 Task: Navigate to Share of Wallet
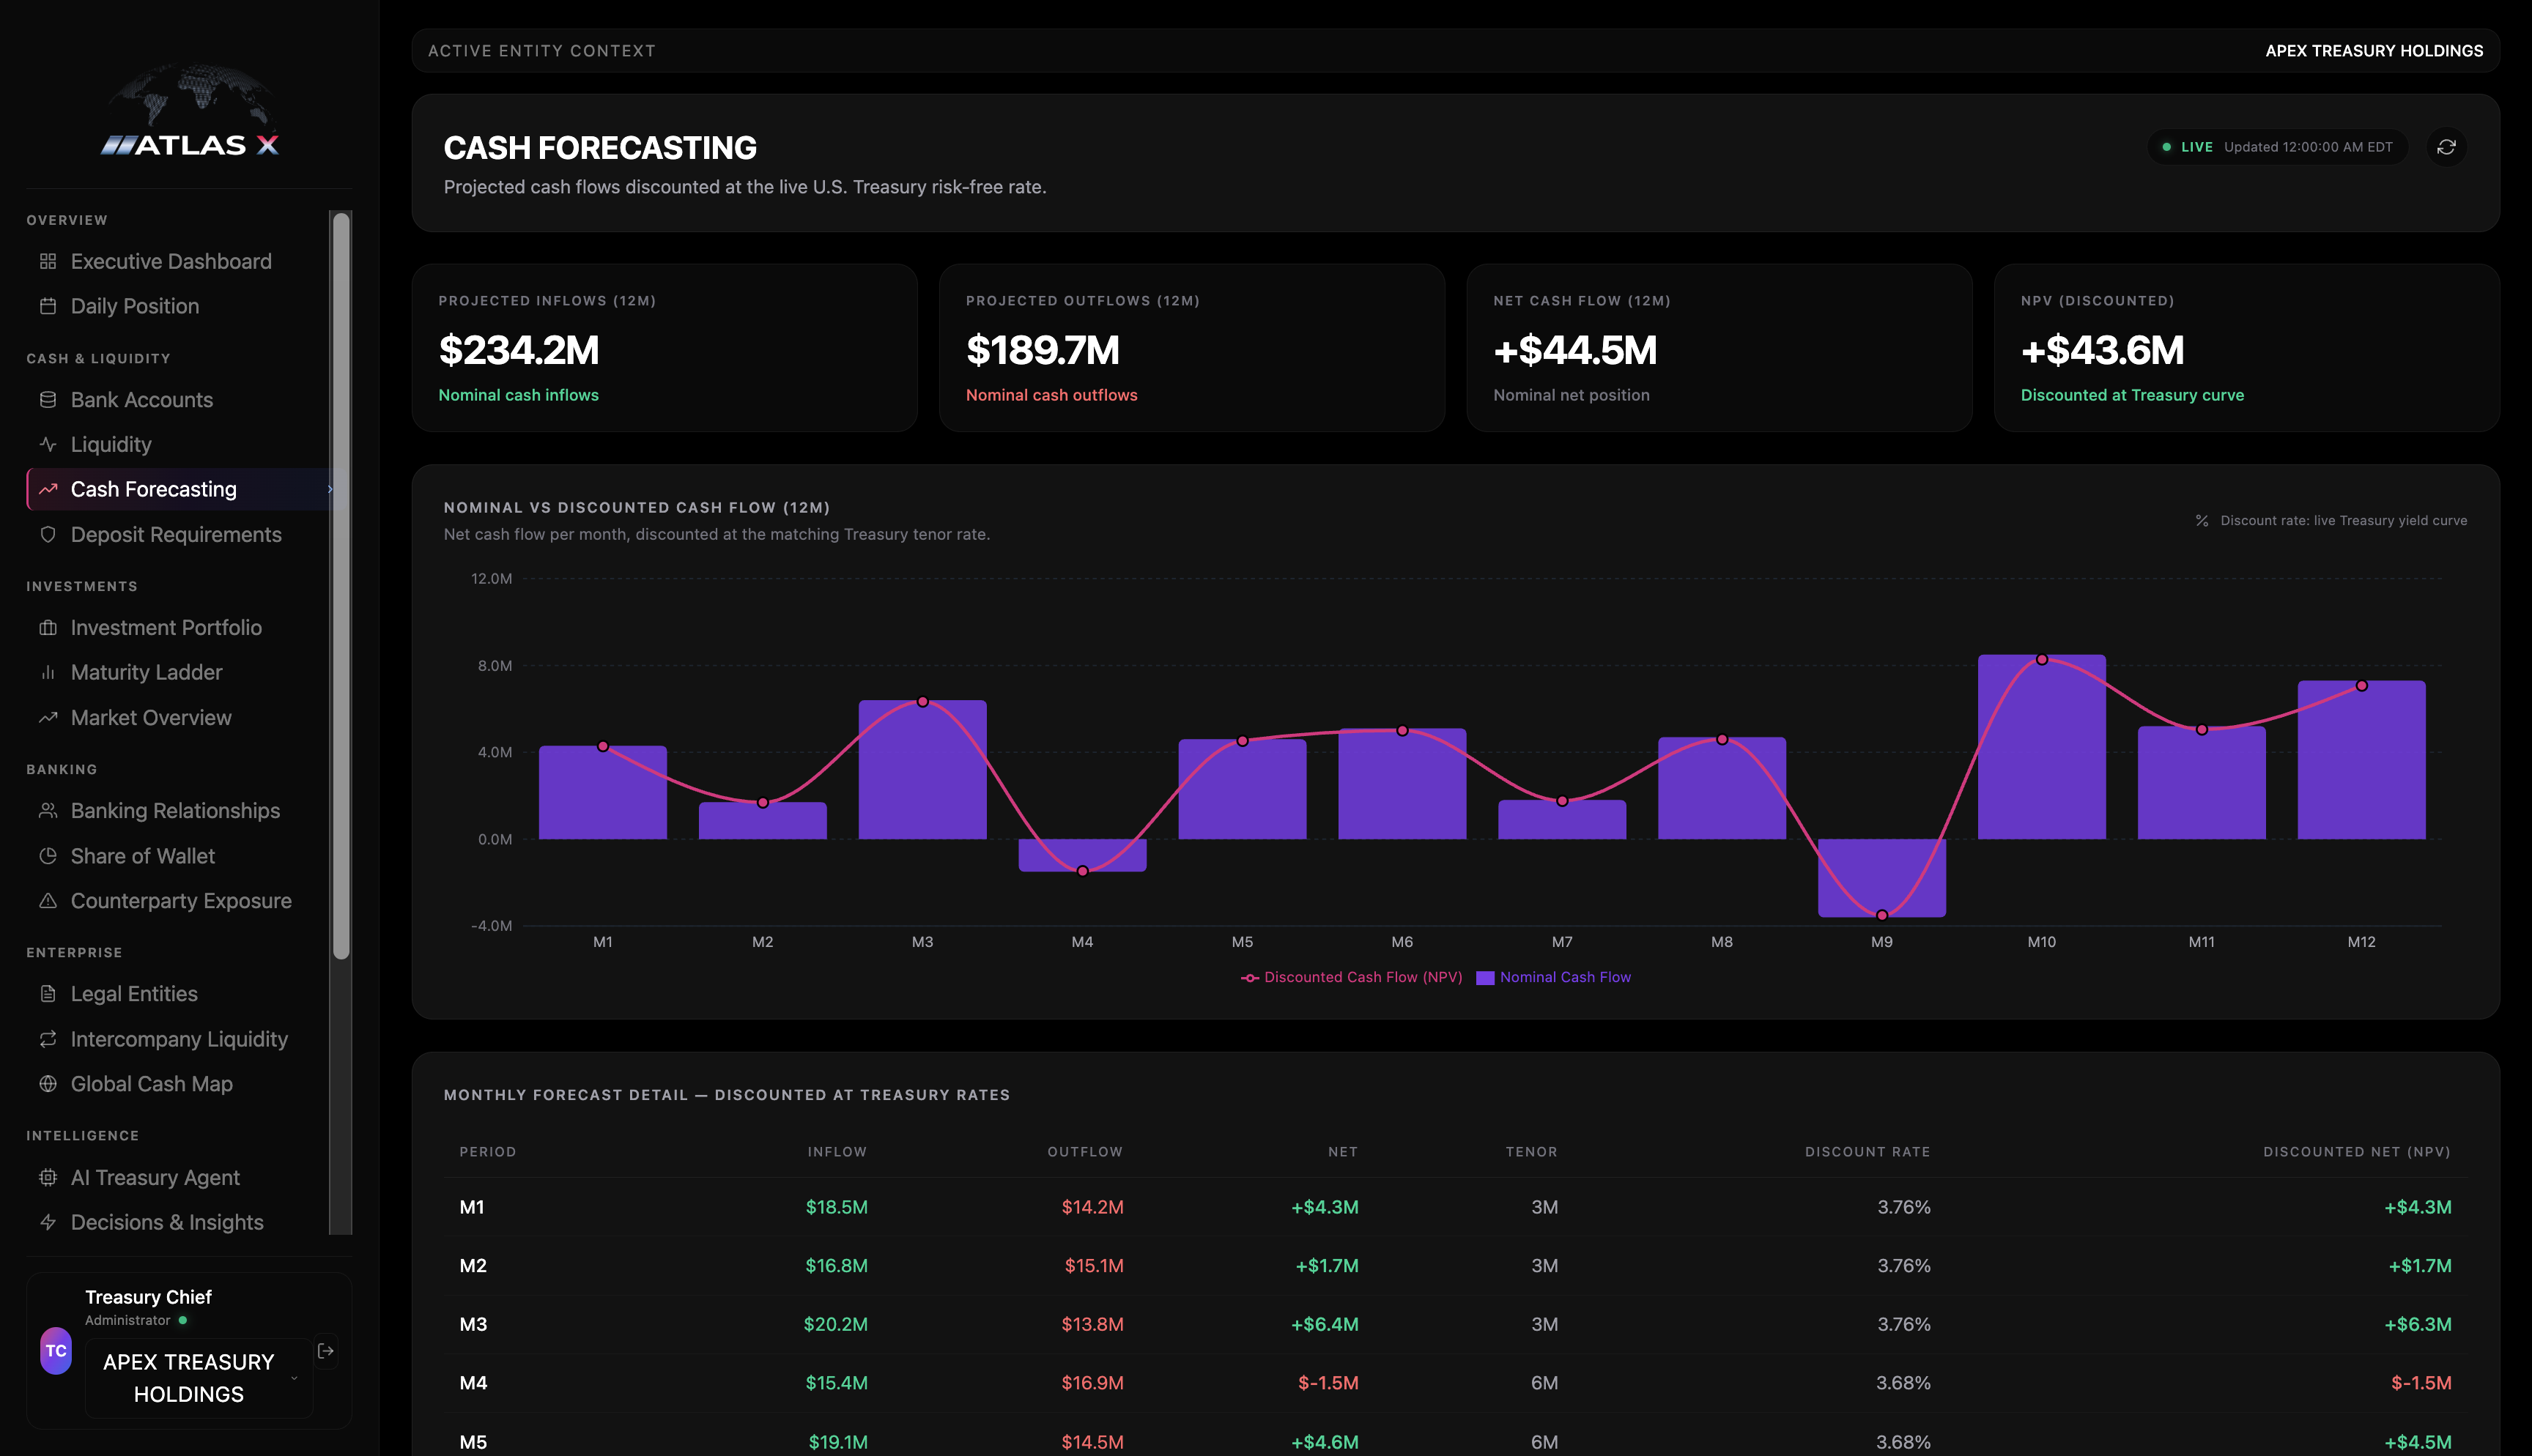tap(143, 856)
